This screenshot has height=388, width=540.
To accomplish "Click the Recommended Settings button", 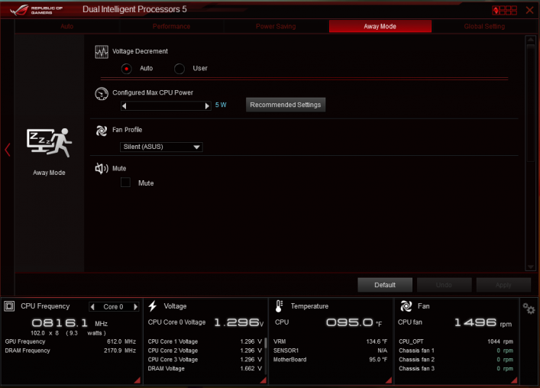I will (x=286, y=105).
